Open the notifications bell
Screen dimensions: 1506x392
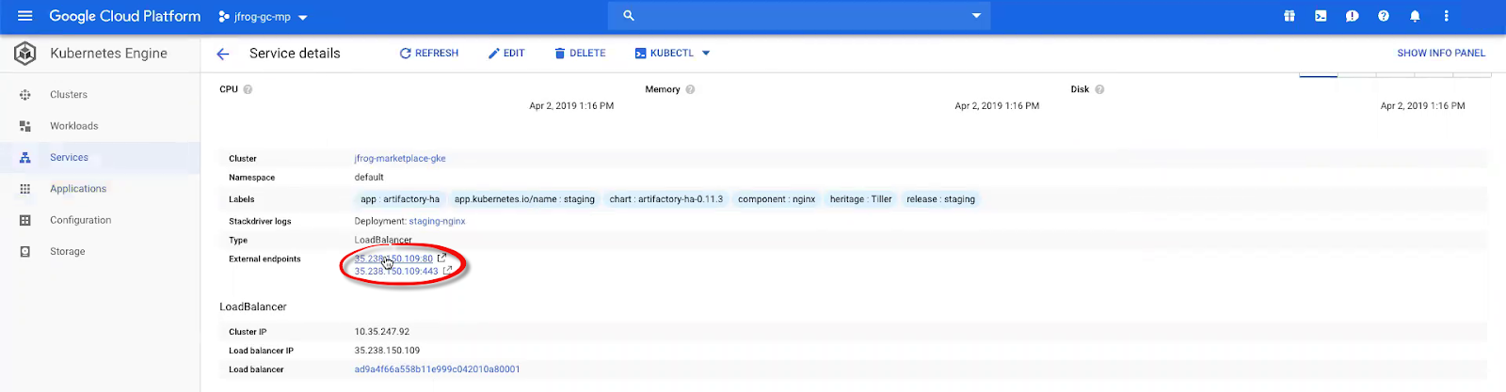[x=1415, y=16]
